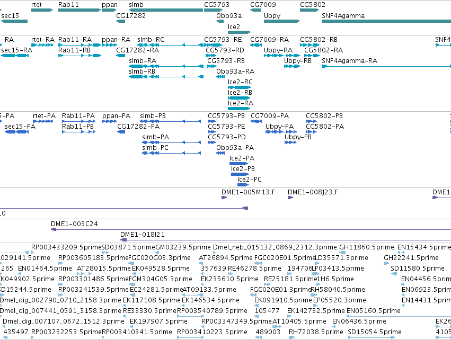Click transcript CG17282-RA
Screen dimensions: 451x340
[120, 56]
